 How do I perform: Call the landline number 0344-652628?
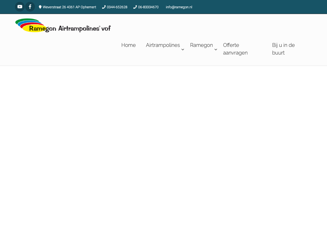117,7
